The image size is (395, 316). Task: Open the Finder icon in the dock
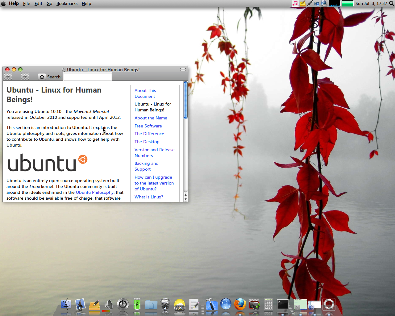point(66,304)
